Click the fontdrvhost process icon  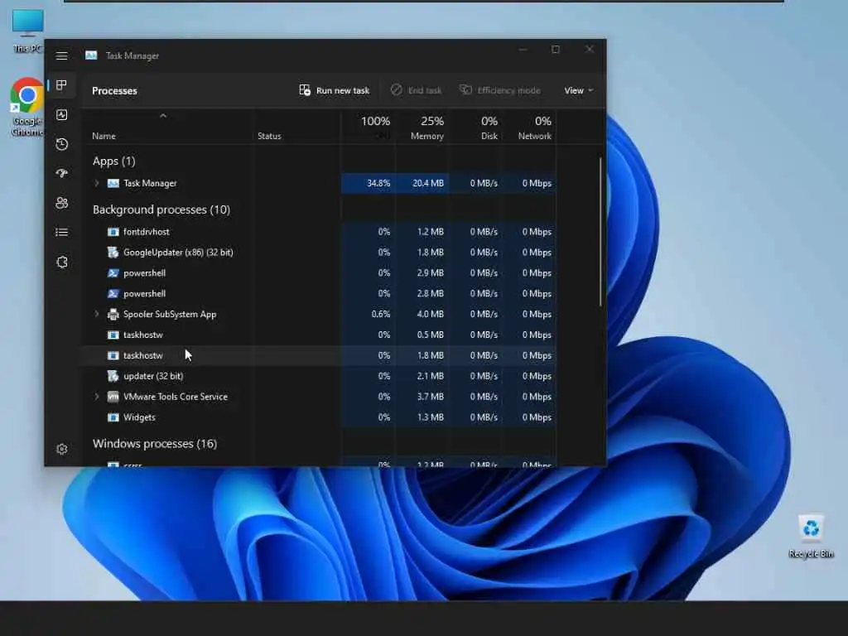point(113,232)
